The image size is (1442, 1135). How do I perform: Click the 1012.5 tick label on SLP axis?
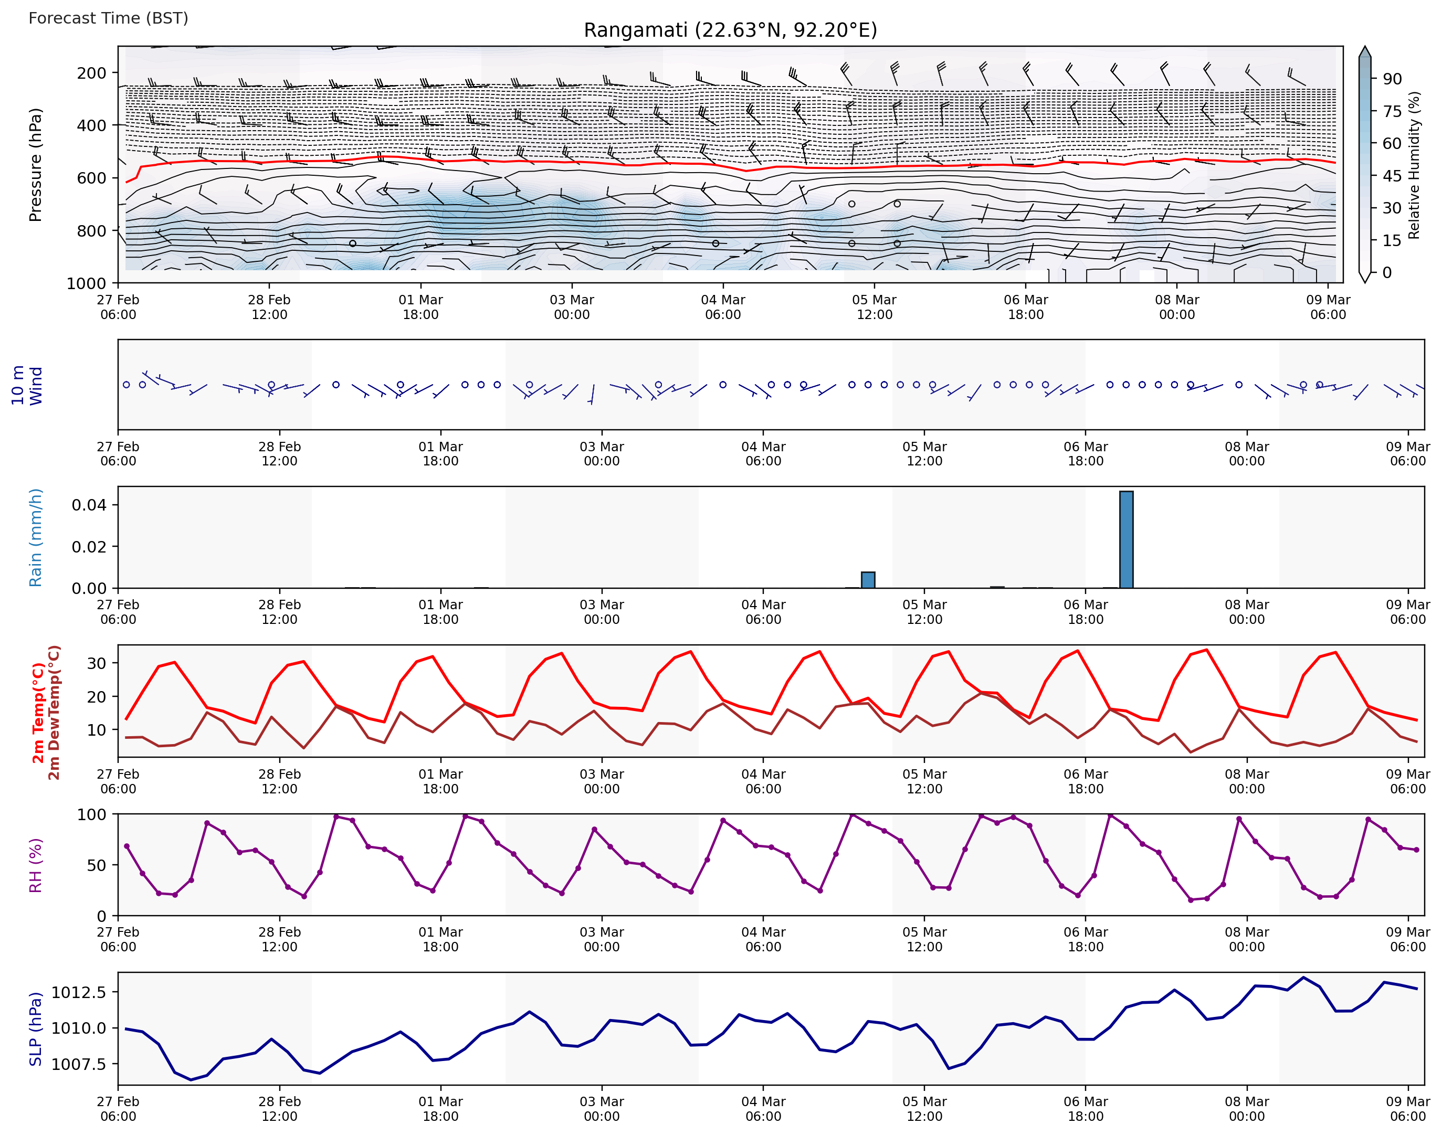[x=78, y=992]
